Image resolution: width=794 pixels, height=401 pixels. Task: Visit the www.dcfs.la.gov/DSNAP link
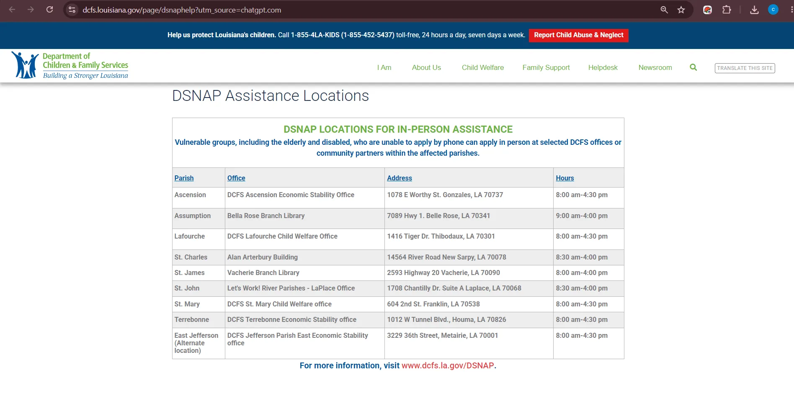(448, 365)
